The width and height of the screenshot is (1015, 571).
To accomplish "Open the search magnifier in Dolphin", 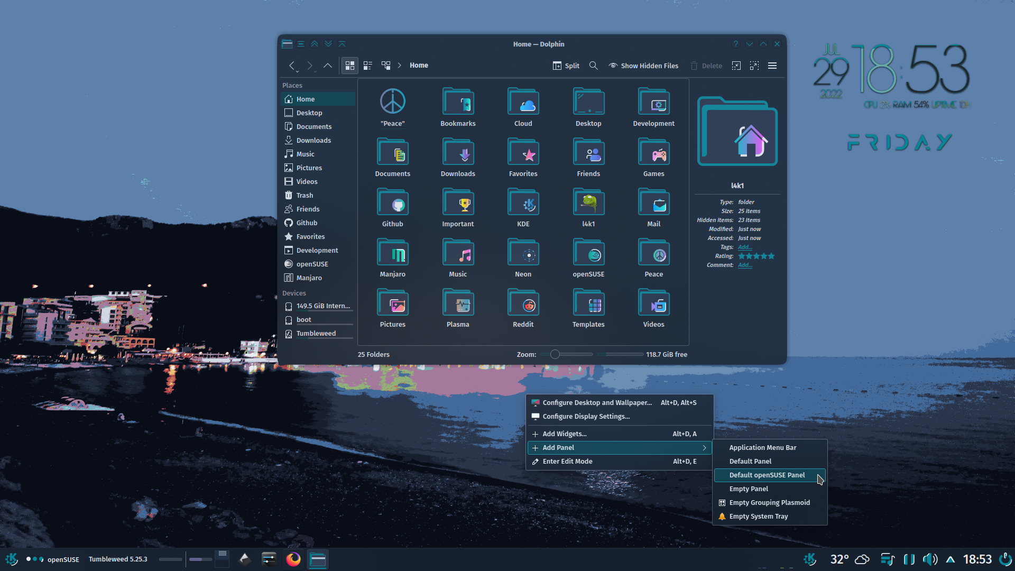I will click(x=594, y=66).
